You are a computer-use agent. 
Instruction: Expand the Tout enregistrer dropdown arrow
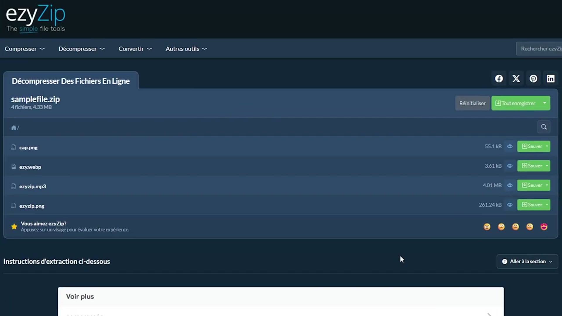[x=545, y=103]
